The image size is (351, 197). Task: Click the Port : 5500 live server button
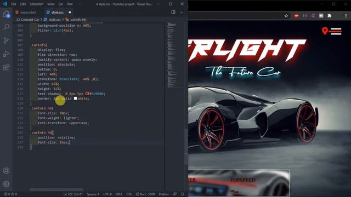pyautogui.click(x=145, y=194)
